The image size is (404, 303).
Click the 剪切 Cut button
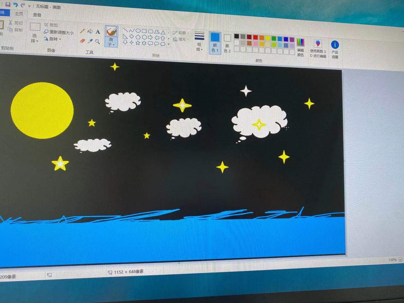(16, 22)
